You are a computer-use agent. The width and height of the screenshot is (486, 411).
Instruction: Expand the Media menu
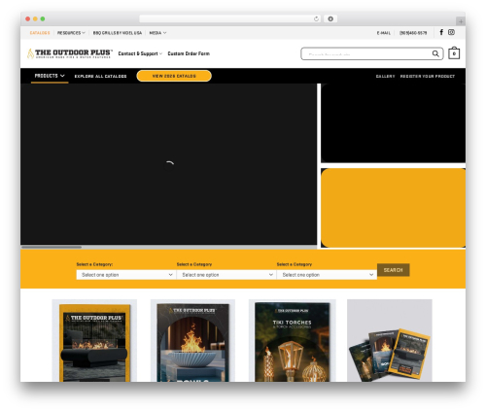pyautogui.click(x=157, y=33)
